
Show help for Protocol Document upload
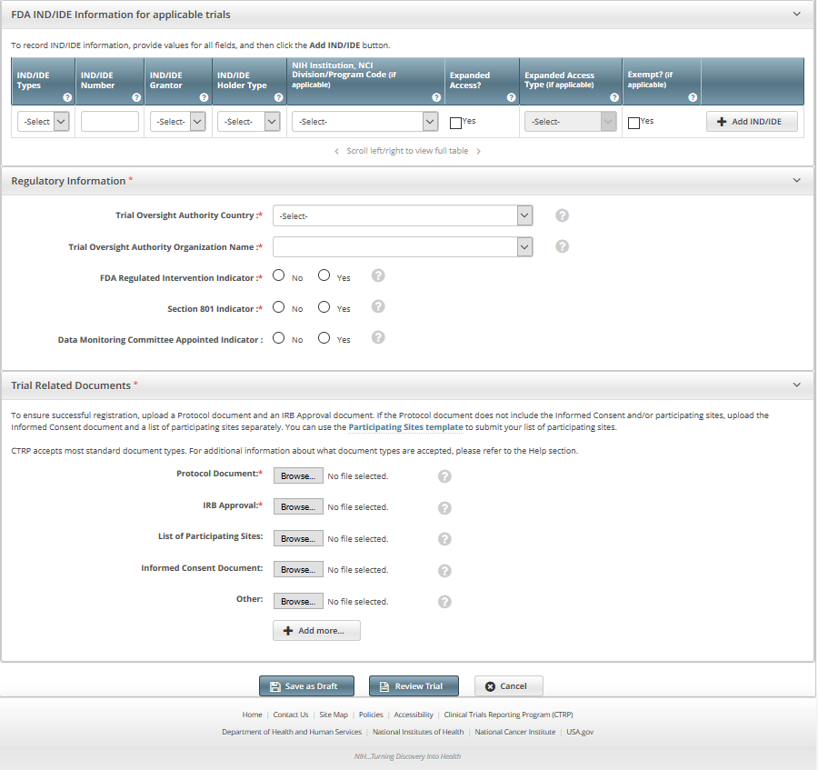click(444, 476)
